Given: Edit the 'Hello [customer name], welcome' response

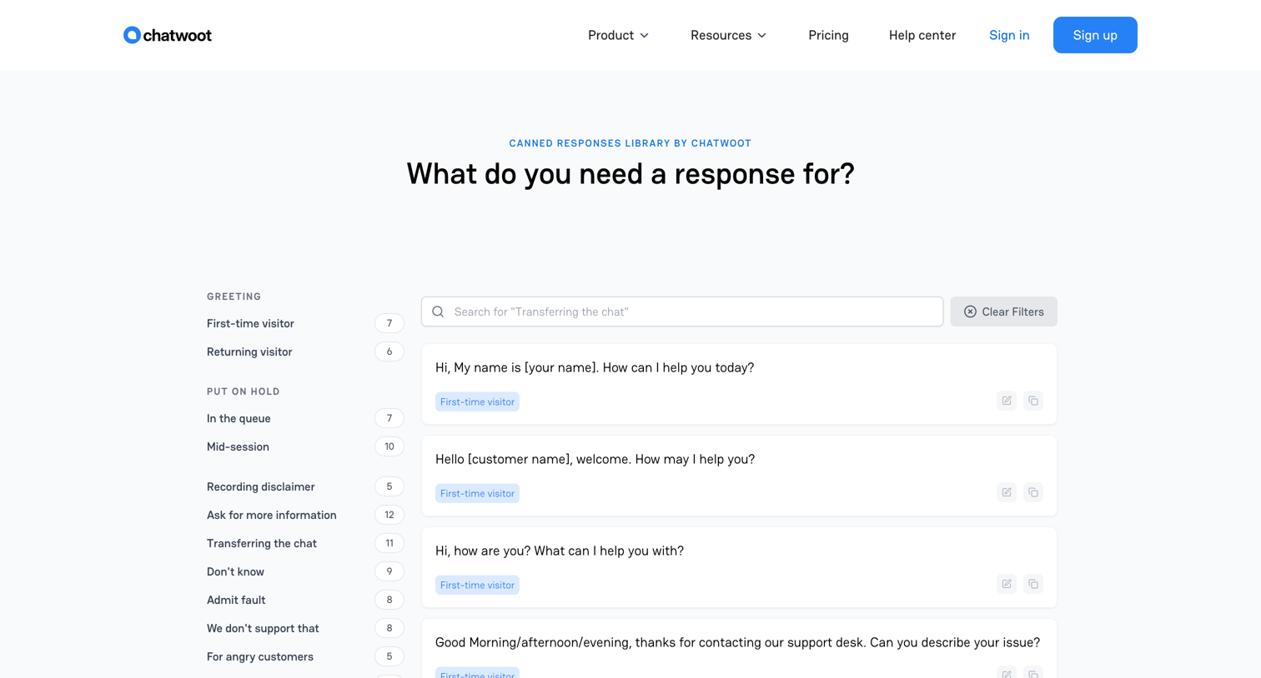Looking at the screenshot, I should [x=1007, y=492].
